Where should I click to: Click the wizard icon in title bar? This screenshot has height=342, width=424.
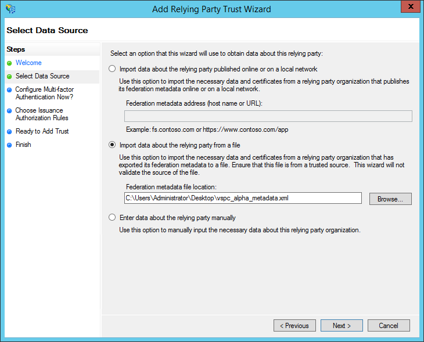point(10,9)
